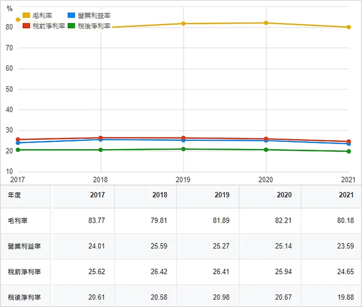The image size is (362, 307).
Task: Select the 營業利益率 row label in table
Action: pyautogui.click(x=24, y=246)
